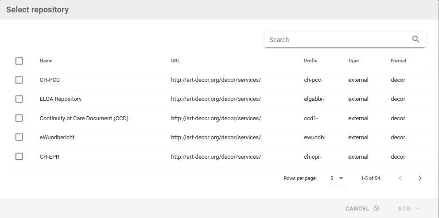Go to next page of repositories
The height and width of the screenshot is (218, 439).
[x=420, y=178]
